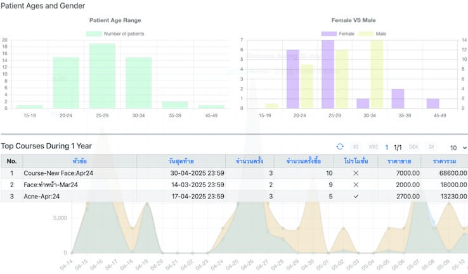
Task: Open the rows-per-page dropdown showing 10
Action: (458, 147)
